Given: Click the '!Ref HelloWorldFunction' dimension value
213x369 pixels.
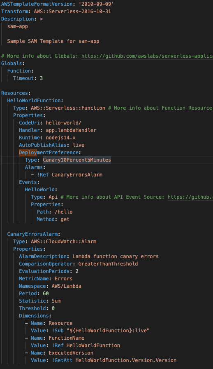Looking at the screenshot, I should (86, 345).
